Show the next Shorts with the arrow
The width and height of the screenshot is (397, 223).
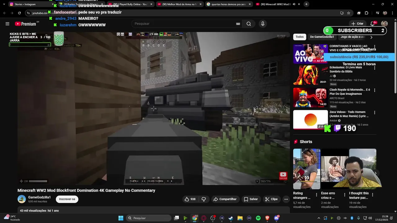point(375,173)
